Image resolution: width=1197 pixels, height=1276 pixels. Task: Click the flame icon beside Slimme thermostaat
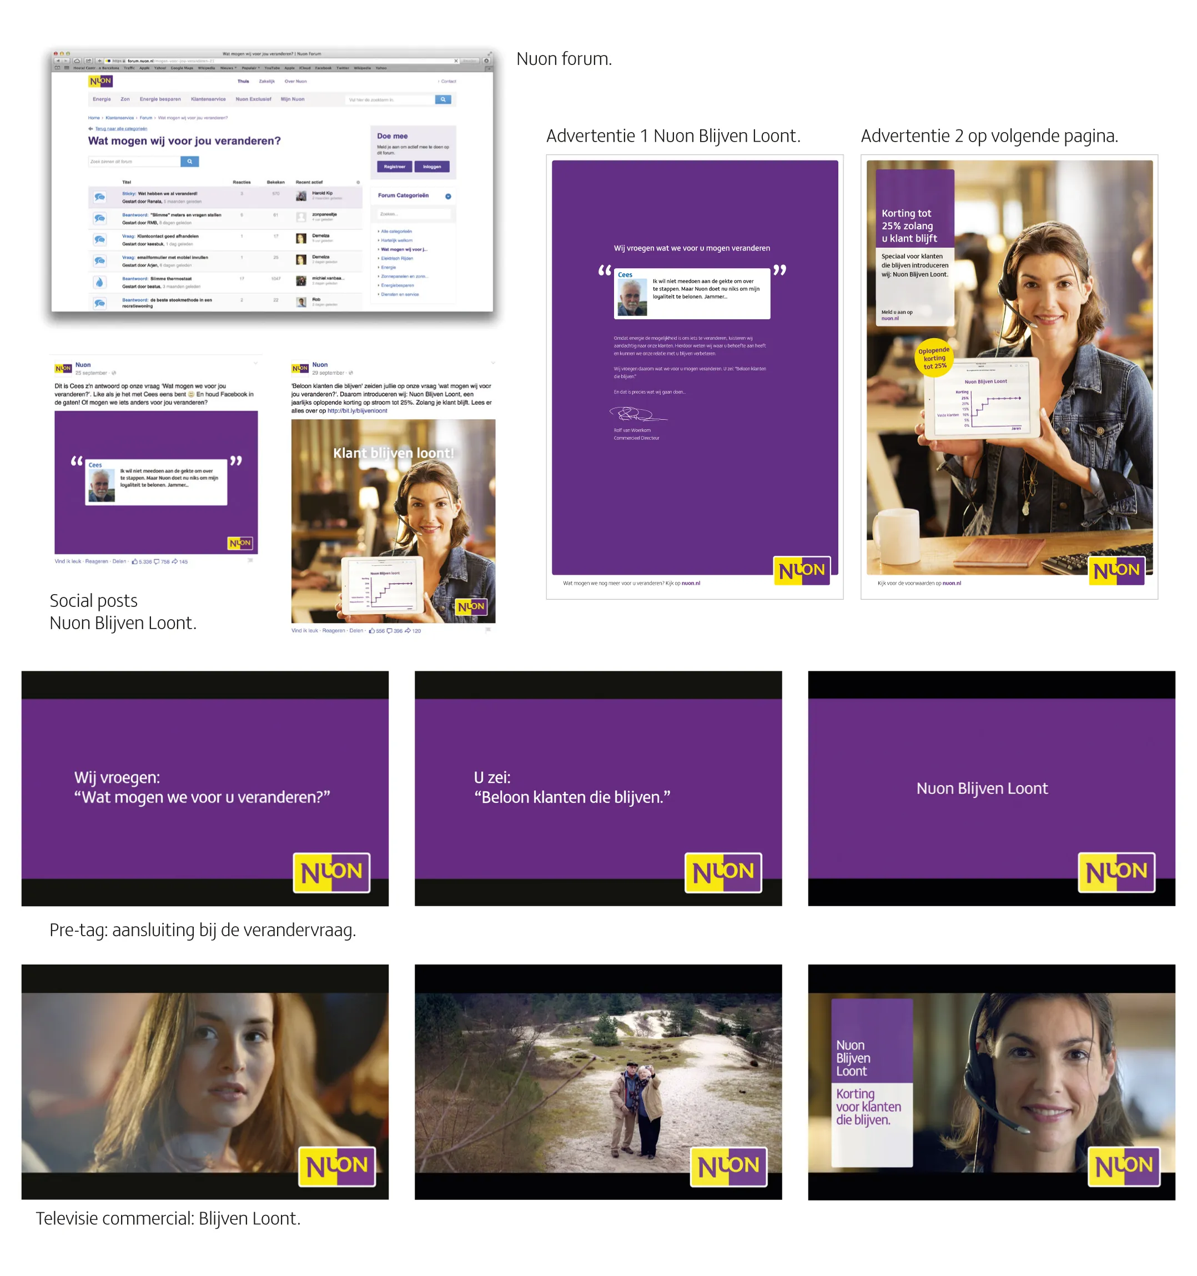(x=99, y=283)
